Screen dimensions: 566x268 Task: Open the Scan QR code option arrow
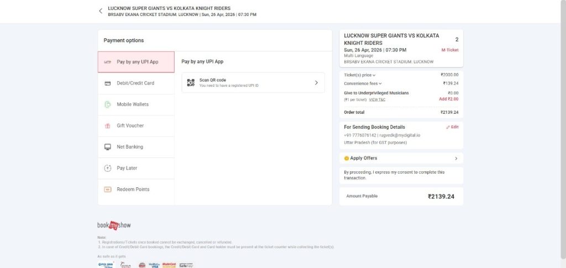(x=316, y=82)
